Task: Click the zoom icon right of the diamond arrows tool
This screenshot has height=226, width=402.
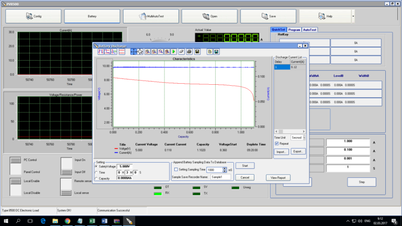Action: [148, 52]
